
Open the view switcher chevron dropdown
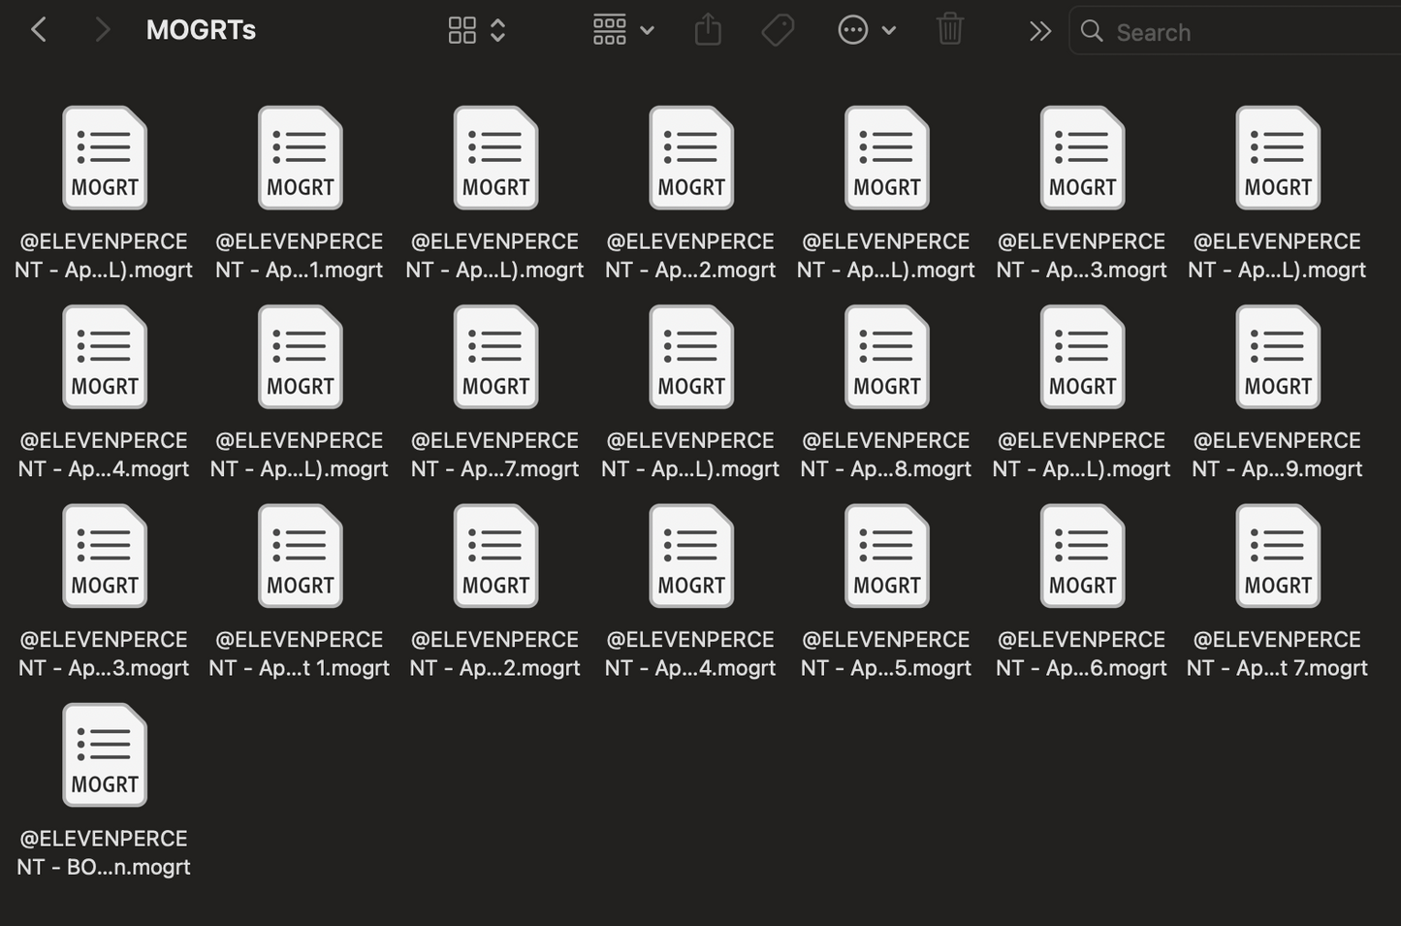[497, 29]
